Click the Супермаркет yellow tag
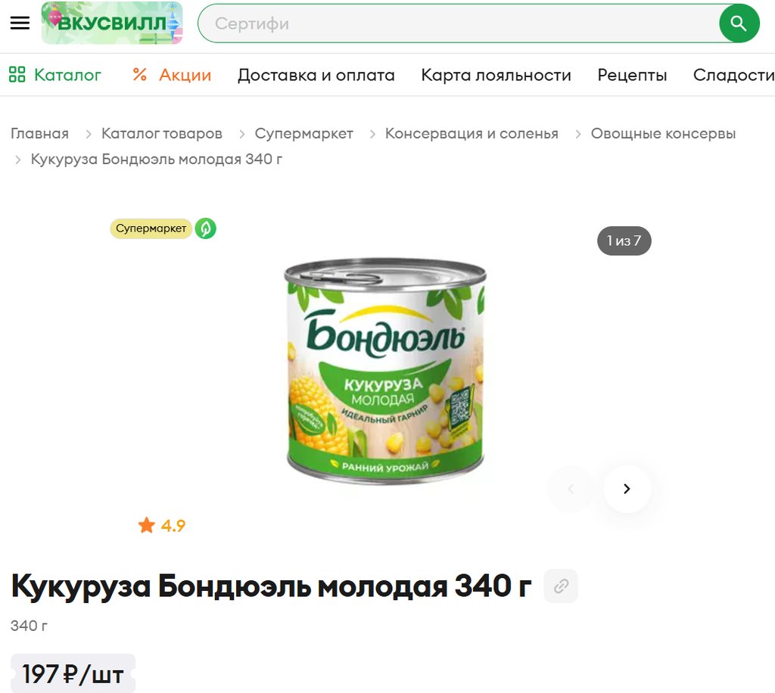This screenshot has width=775, height=693. click(151, 228)
